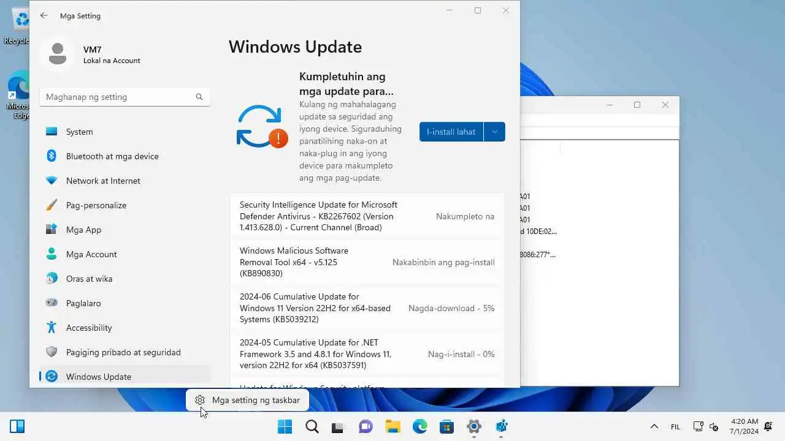Open the notification center icon
The image size is (785, 441).
pos(768,426)
